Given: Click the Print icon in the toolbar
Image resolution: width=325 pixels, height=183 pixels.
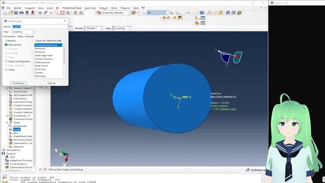Looking at the screenshot, I should pyautogui.click(x=21, y=13).
